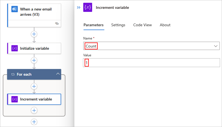Add a step below the email trigger
222x127 pixels.
[34, 34]
